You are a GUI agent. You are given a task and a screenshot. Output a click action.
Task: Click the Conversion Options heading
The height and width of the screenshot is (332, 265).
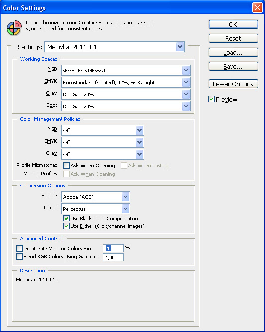click(x=42, y=186)
